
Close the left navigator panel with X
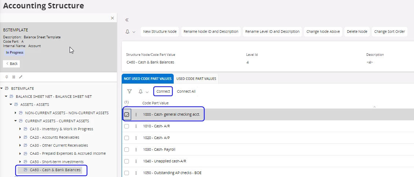point(112,18)
